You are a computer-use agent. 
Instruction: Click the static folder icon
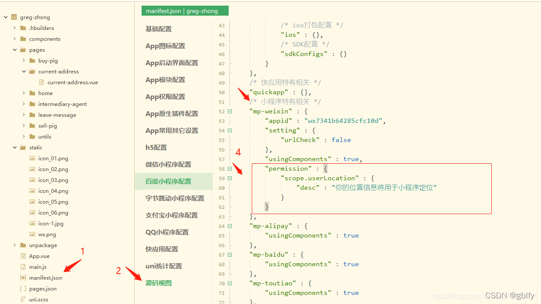pos(23,148)
